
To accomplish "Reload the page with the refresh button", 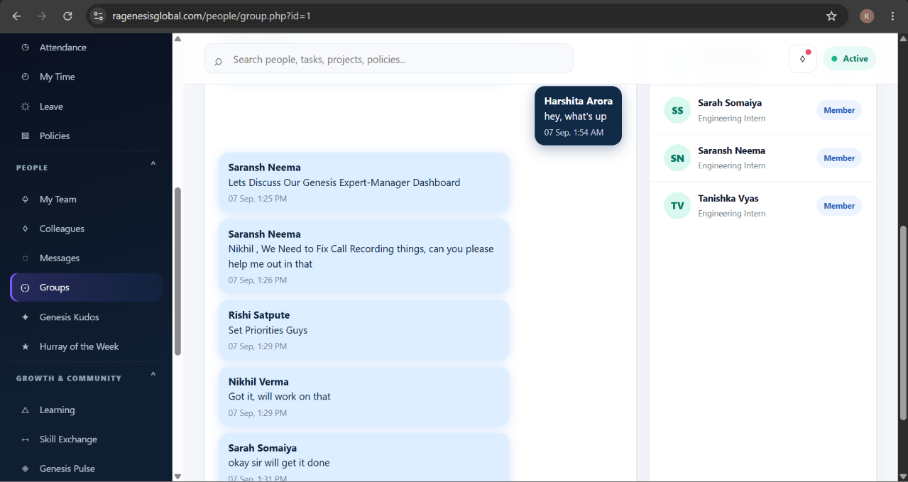I will click(x=67, y=16).
